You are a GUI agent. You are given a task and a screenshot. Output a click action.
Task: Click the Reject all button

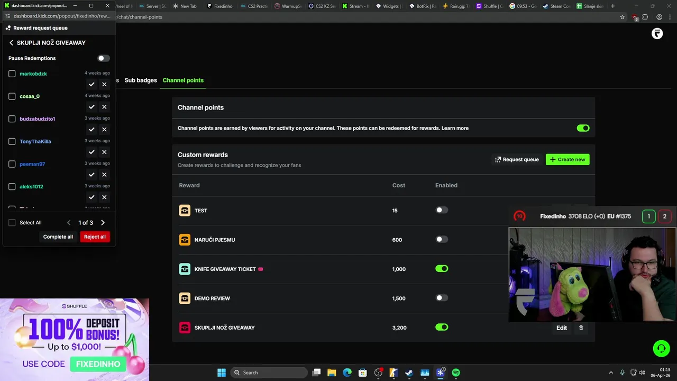(95, 237)
